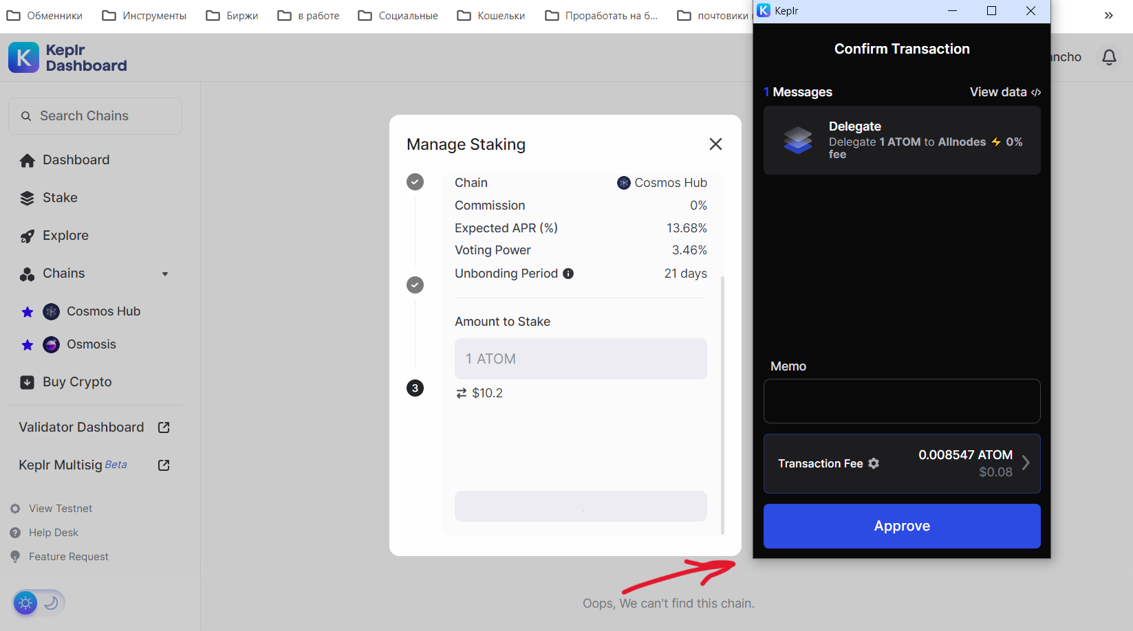Toggle the favorite star next to Cosmos Hub
Screen dimensions: 1133x631
pyautogui.click(x=28, y=312)
